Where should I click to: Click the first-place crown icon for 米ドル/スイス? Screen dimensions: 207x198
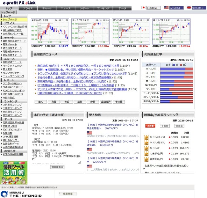[146, 137]
